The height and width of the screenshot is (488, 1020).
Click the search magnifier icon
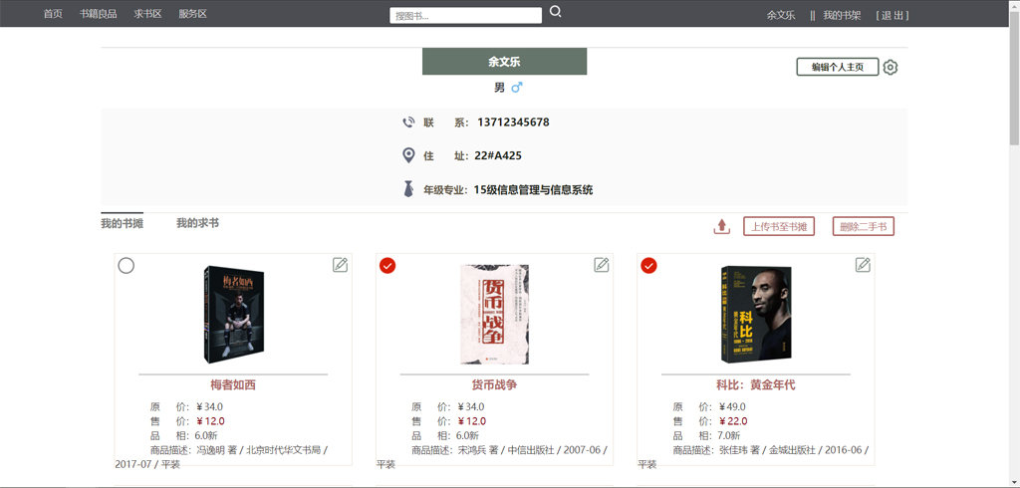pyautogui.click(x=556, y=12)
